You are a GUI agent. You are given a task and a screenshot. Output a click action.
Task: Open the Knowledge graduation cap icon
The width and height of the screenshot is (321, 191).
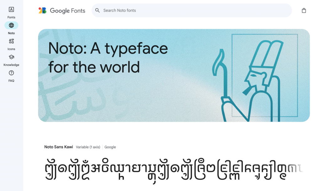click(11, 57)
